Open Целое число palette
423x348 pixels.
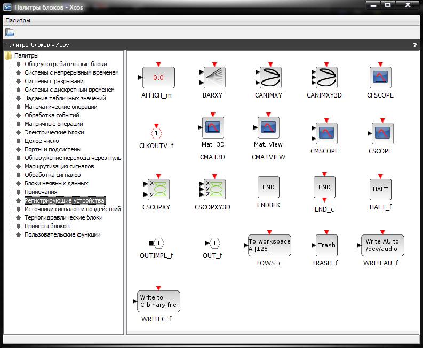tap(42, 141)
